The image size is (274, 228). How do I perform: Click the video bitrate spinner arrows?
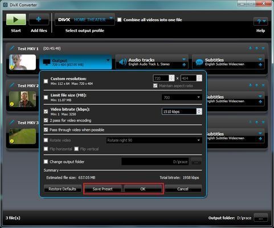pos(199,111)
